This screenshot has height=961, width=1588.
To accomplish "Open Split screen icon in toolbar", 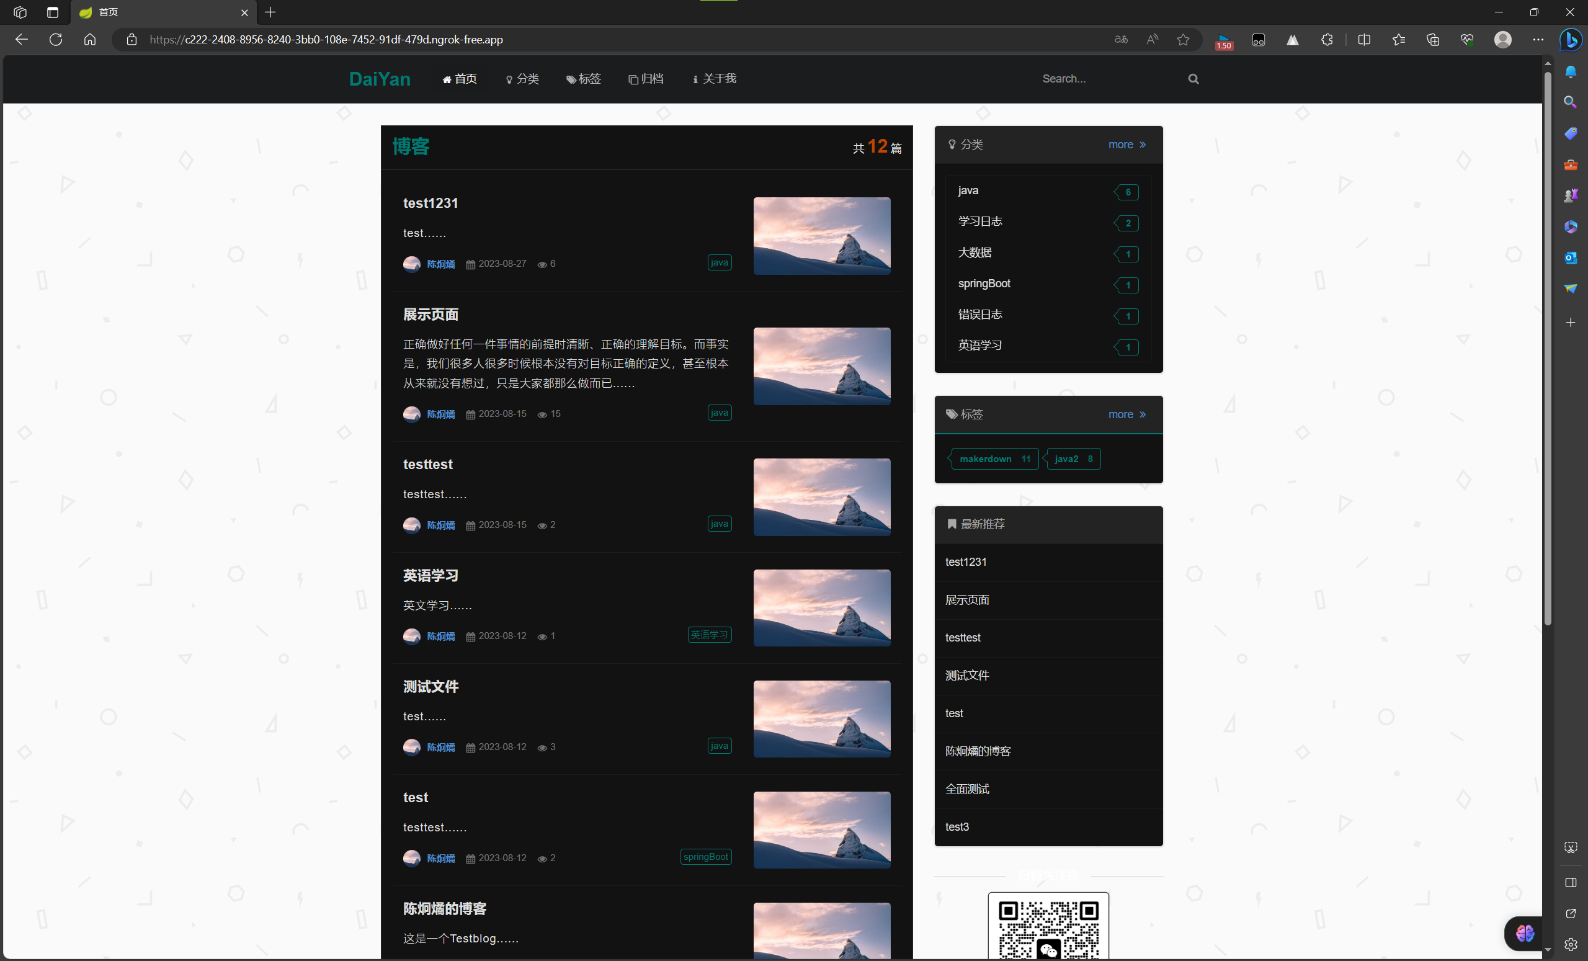I will coord(1363,39).
